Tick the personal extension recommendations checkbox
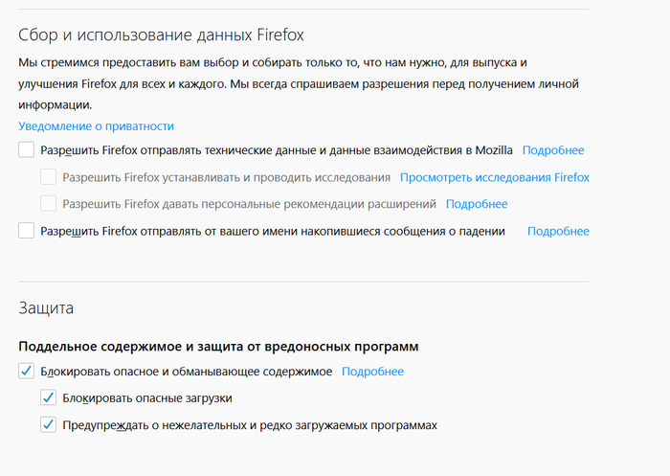The height and width of the screenshot is (476, 670). [x=49, y=204]
